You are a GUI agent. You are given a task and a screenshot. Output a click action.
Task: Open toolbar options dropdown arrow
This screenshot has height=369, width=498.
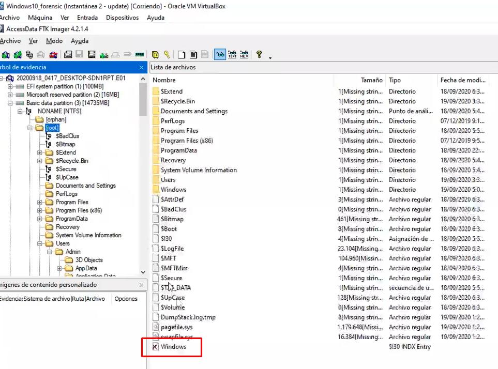click(270, 58)
